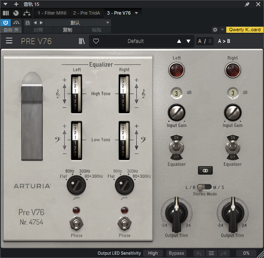Screen dimensions: 264x258
Task: Copy settings with A > B button
Action: click(x=224, y=41)
